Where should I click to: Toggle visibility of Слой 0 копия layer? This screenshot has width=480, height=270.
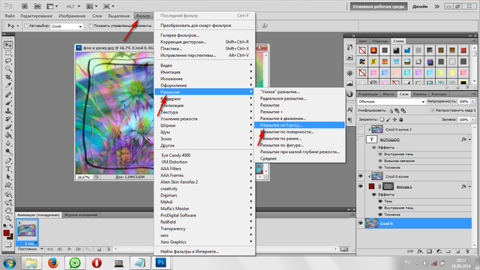[360, 176]
